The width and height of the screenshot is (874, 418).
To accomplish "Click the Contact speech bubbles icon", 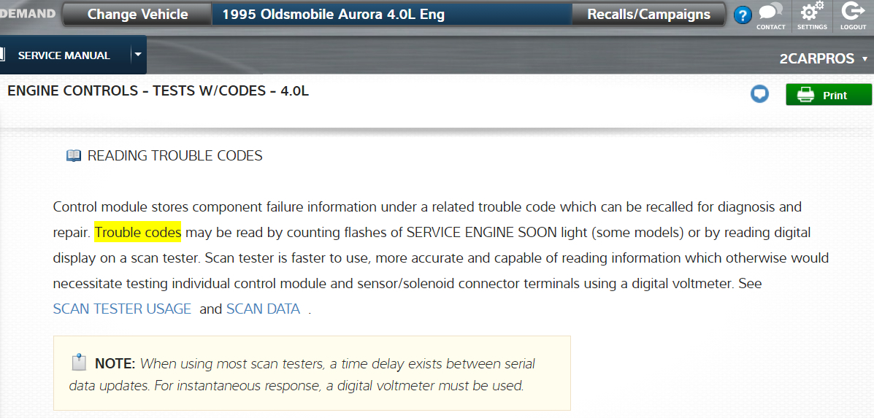I will pos(770,12).
